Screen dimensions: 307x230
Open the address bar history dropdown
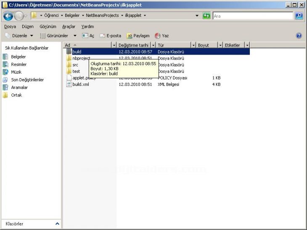197,16
